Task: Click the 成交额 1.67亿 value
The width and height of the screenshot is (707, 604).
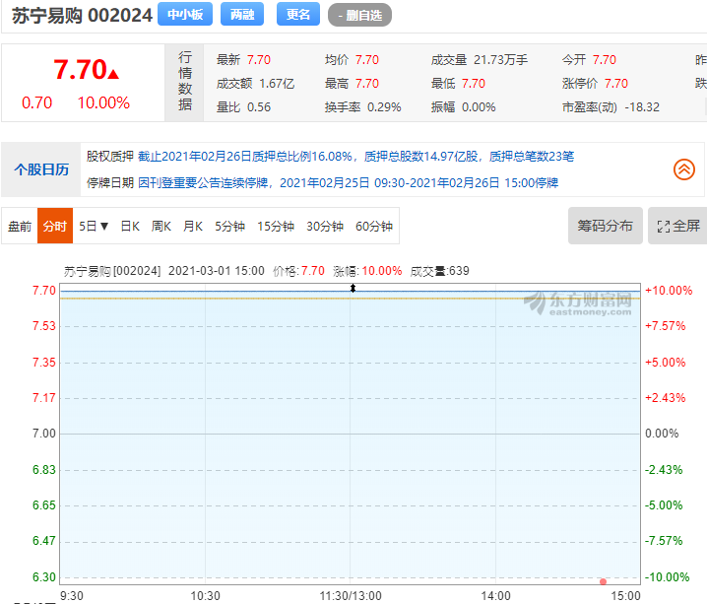Action: [x=277, y=84]
